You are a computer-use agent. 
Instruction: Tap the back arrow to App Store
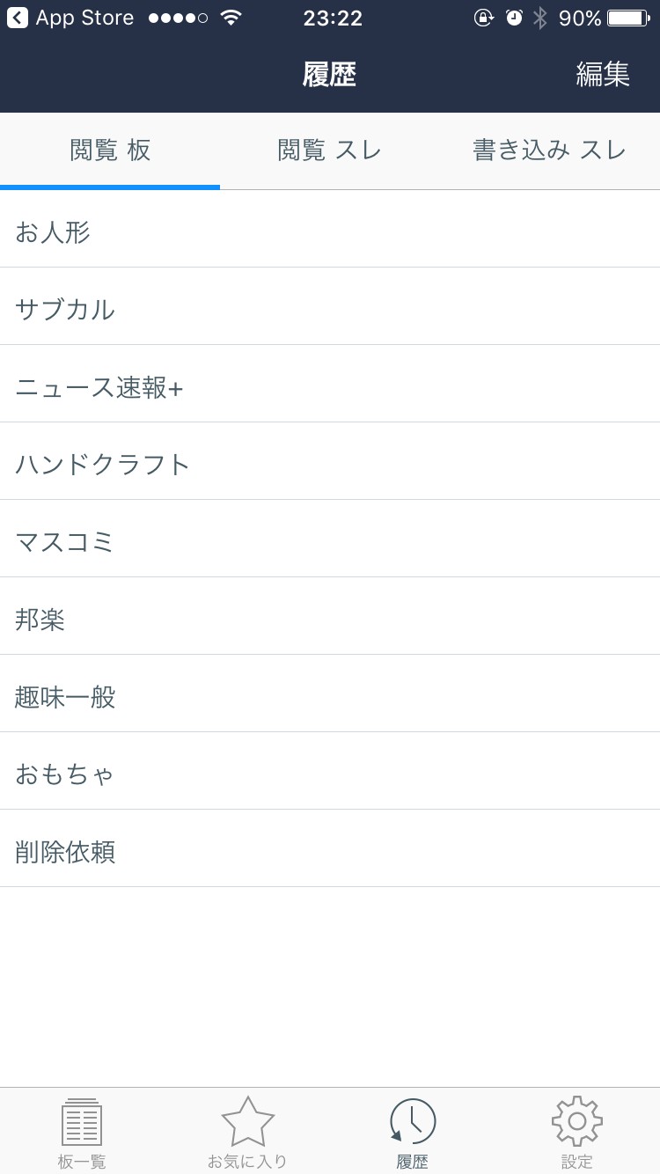[18, 18]
